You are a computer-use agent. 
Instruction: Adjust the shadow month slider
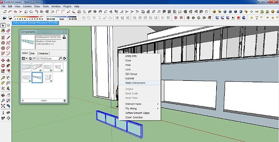(29, 18)
